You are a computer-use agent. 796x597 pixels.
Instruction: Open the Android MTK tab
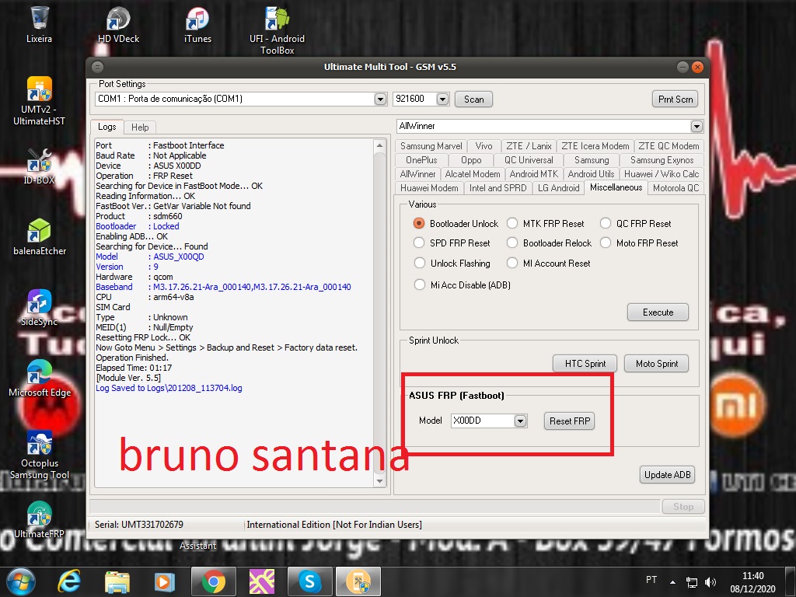(533, 174)
